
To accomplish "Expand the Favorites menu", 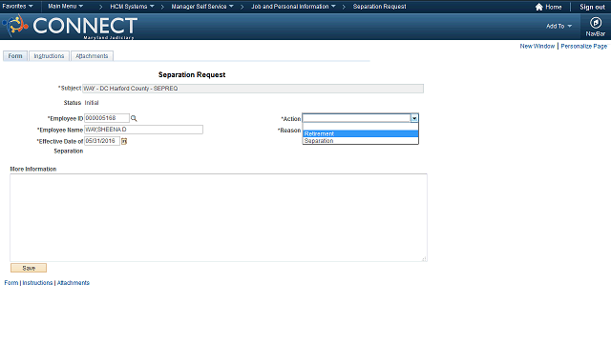I will pyautogui.click(x=17, y=7).
